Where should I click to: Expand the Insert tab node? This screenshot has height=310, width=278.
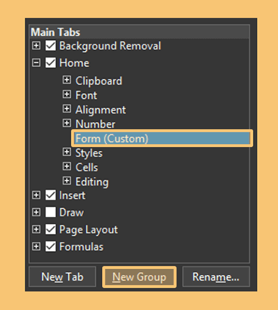[36, 195]
